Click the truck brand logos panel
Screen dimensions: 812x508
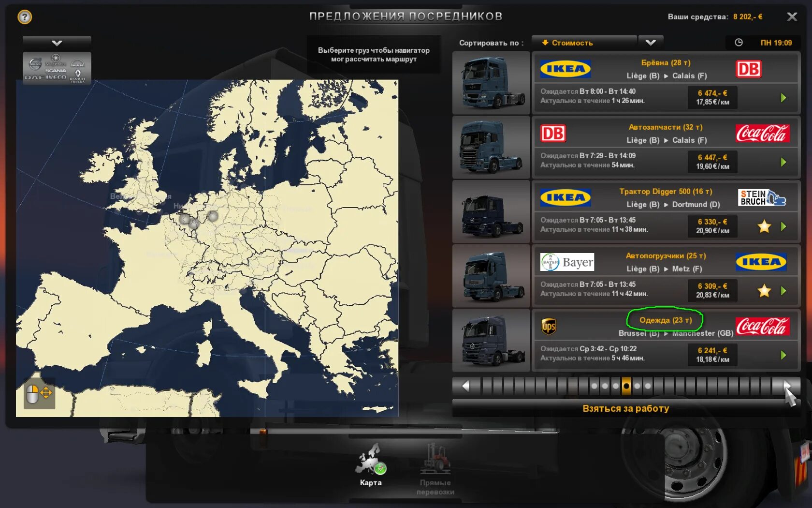(x=57, y=68)
